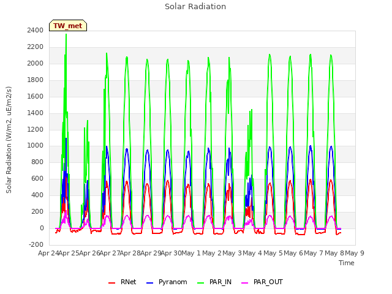Select the -200 y-axis tick label

tap(36, 244)
